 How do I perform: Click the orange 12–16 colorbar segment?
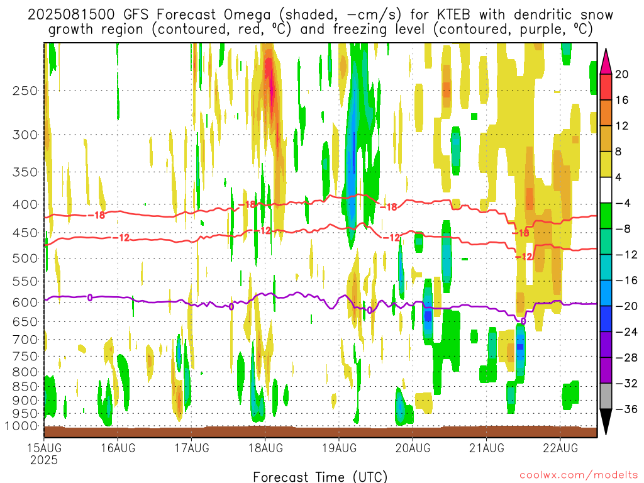606,113
